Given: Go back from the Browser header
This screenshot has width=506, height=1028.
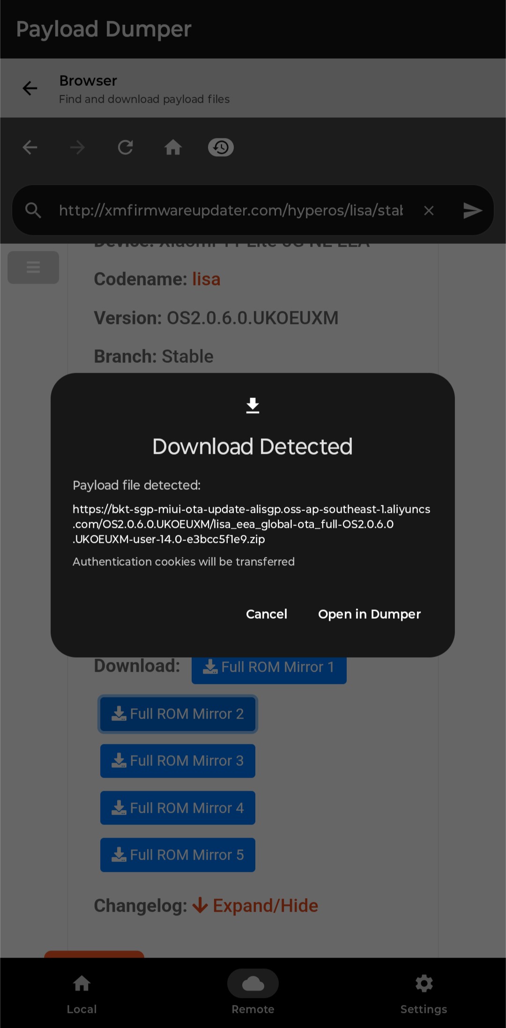Looking at the screenshot, I should 30,88.
